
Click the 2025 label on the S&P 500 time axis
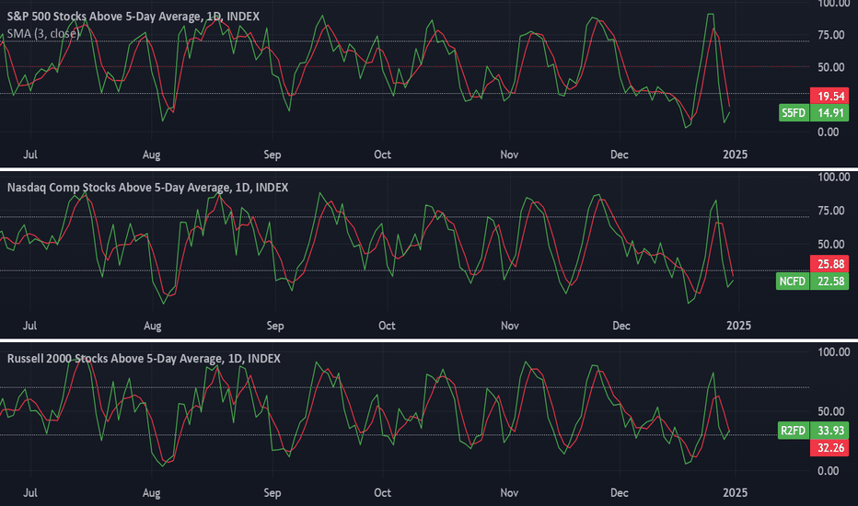[x=735, y=155]
